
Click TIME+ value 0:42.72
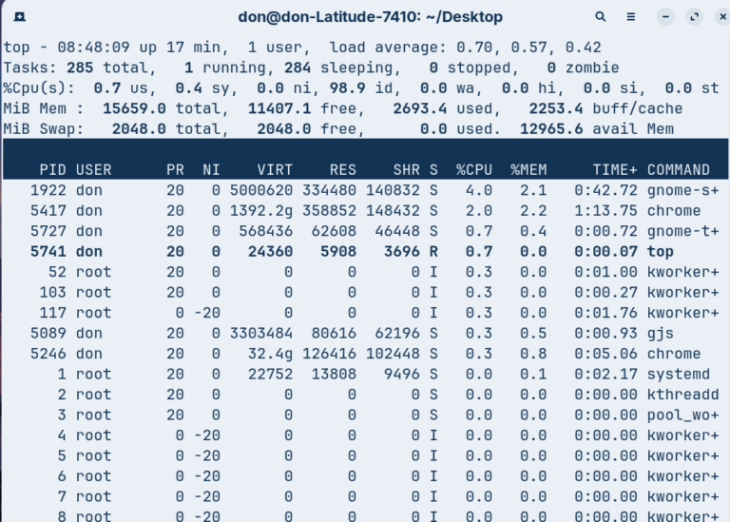pyautogui.click(x=605, y=190)
